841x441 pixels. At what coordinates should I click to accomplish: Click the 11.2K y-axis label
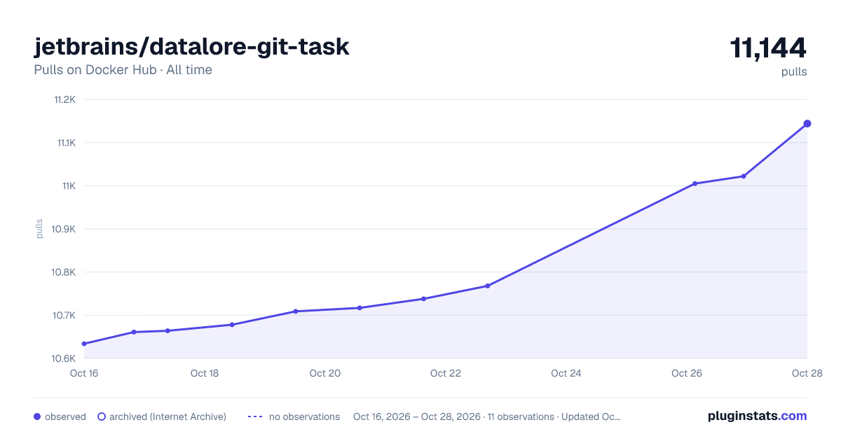tap(64, 99)
